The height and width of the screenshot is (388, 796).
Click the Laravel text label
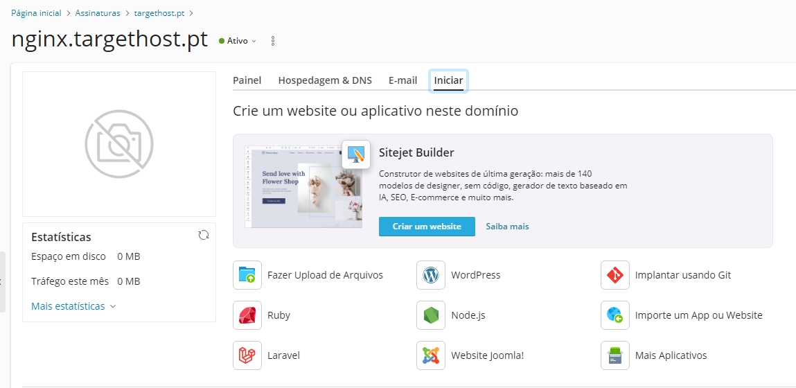coord(284,355)
